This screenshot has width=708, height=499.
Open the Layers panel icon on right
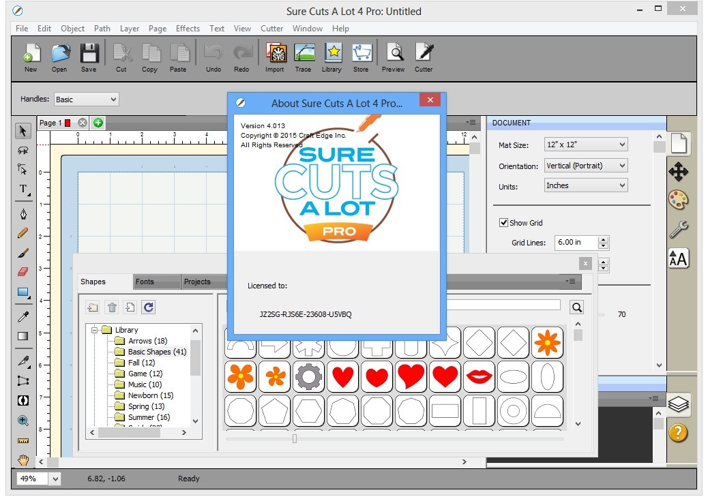[x=678, y=404]
